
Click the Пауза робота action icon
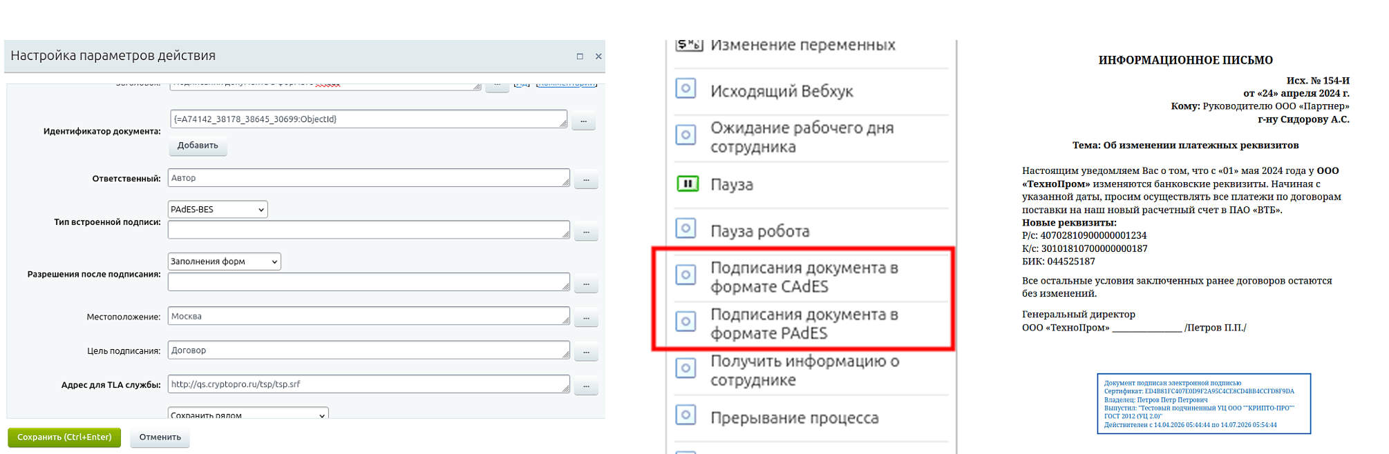685,228
